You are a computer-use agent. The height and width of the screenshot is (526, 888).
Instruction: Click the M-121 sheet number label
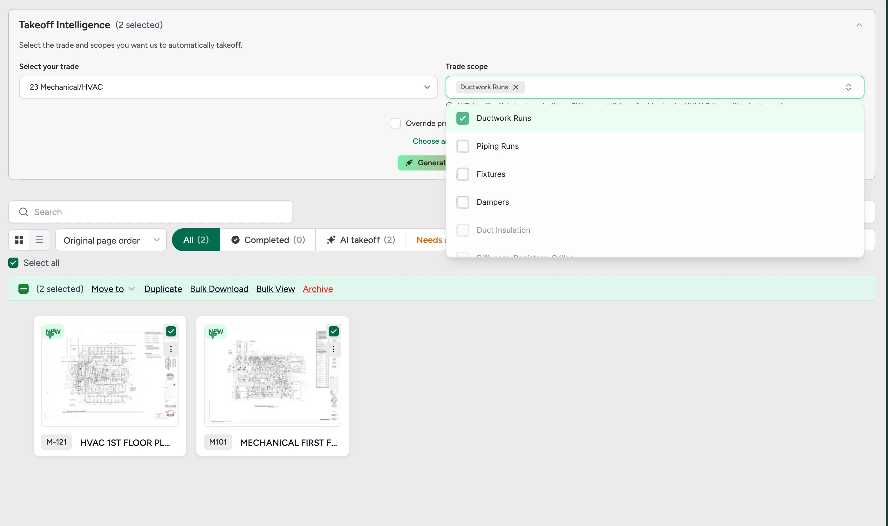[x=56, y=442]
